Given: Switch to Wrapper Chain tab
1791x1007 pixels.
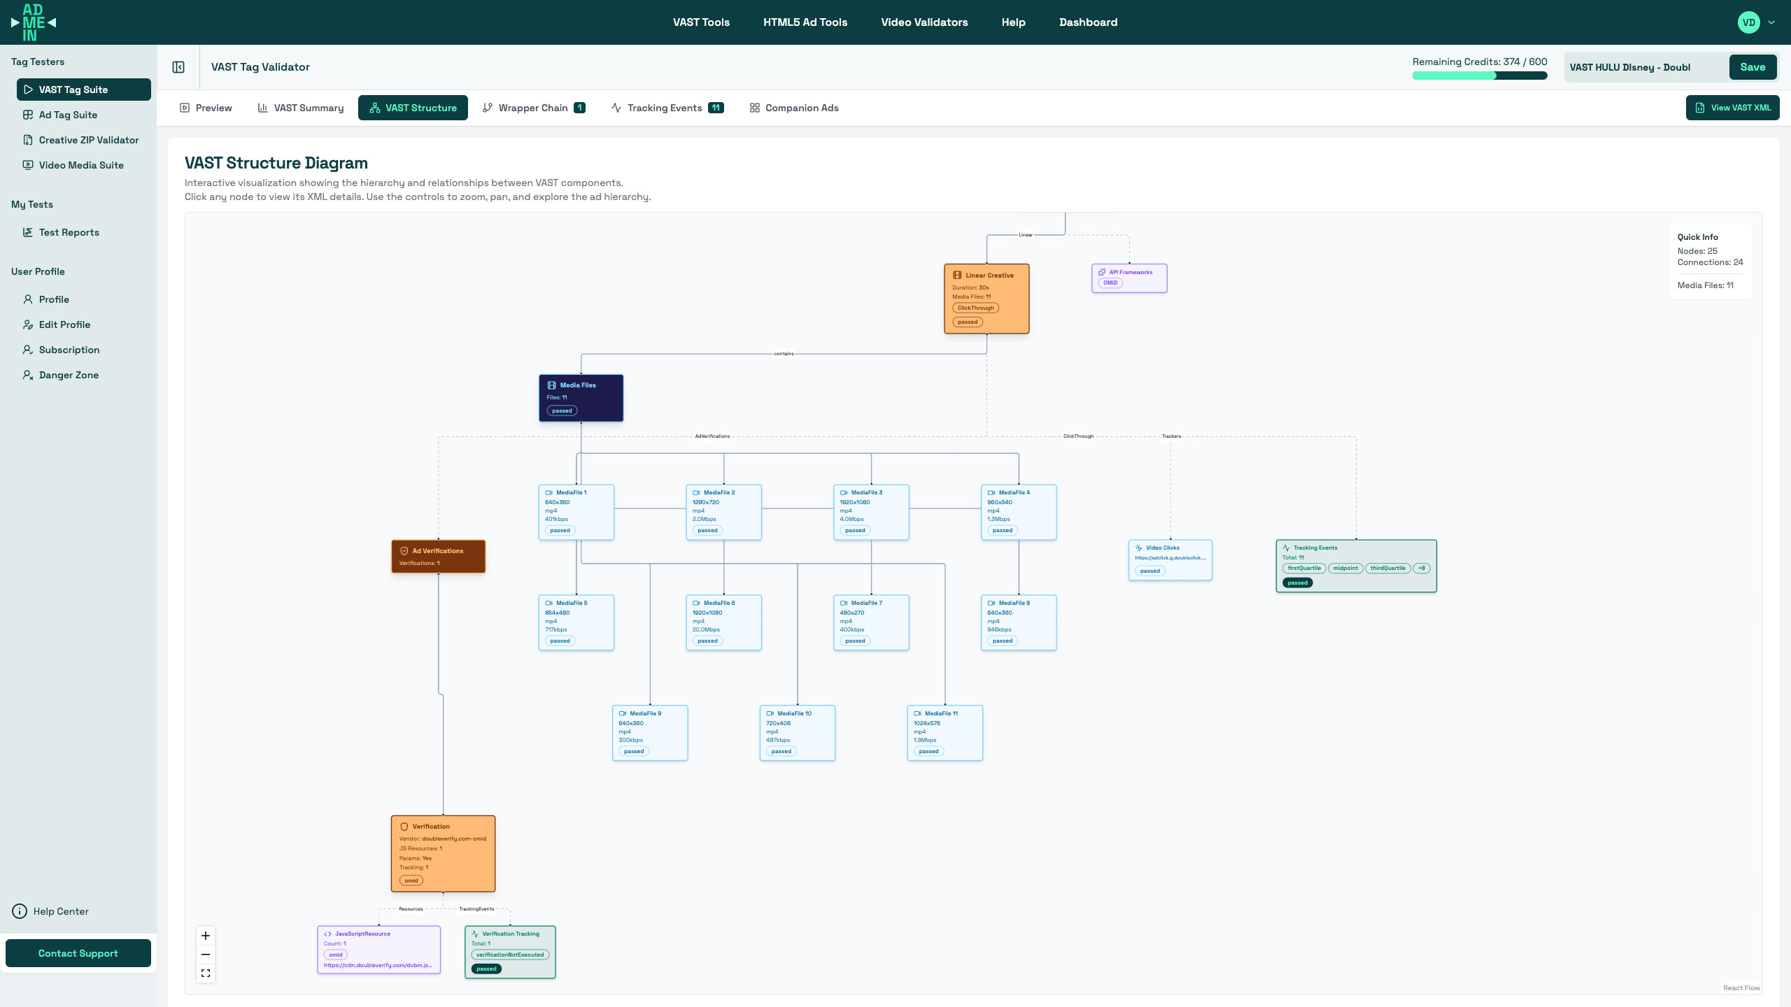Looking at the screenshot, I should point(533,108).
